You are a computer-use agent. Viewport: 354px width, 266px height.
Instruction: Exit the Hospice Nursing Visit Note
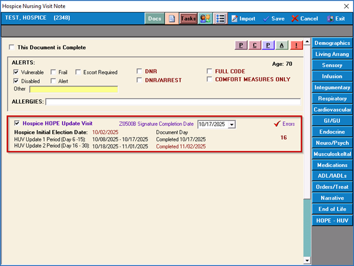(336, 18)
